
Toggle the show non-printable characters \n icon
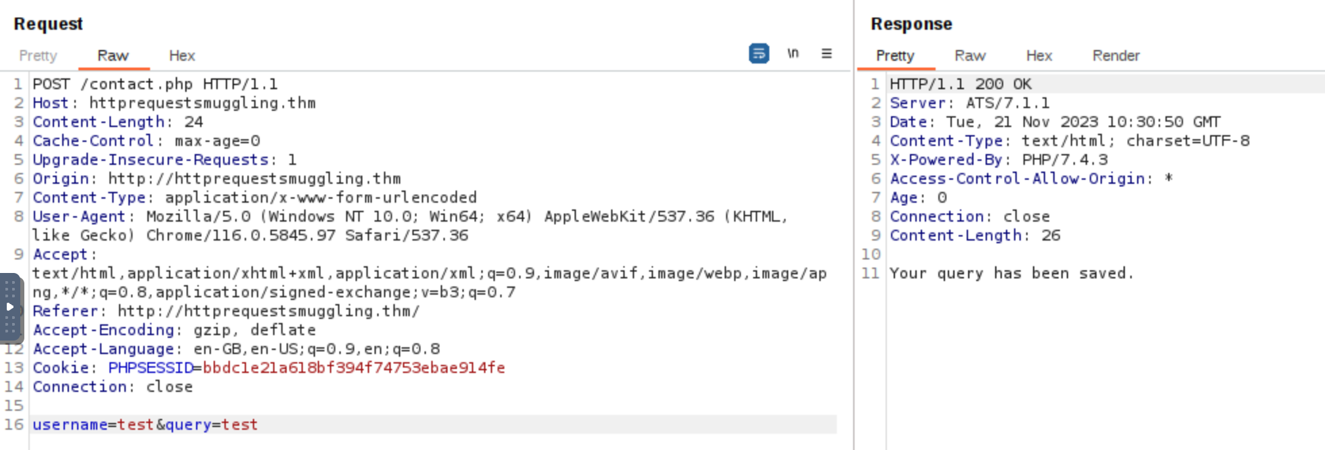click(793, 53)
